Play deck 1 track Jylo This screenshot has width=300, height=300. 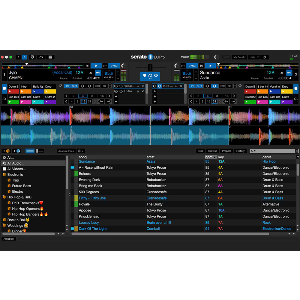click(96, 66)
